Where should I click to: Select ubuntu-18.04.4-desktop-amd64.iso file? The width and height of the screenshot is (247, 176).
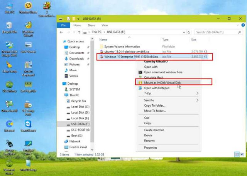154,52
